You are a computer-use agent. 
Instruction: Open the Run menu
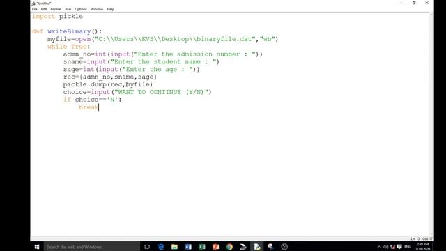click(68, 9)
